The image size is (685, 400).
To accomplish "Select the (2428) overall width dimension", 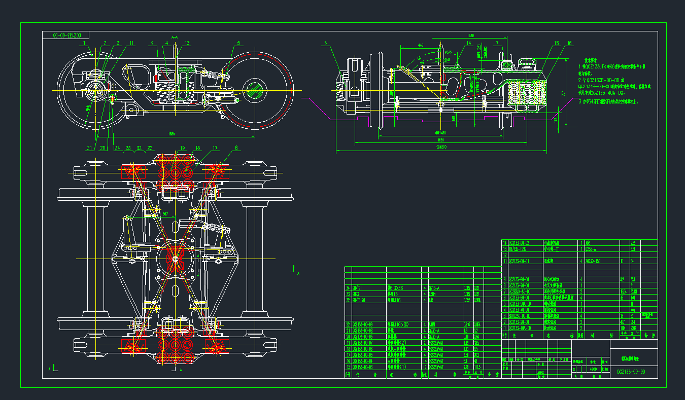I will 440,148.
